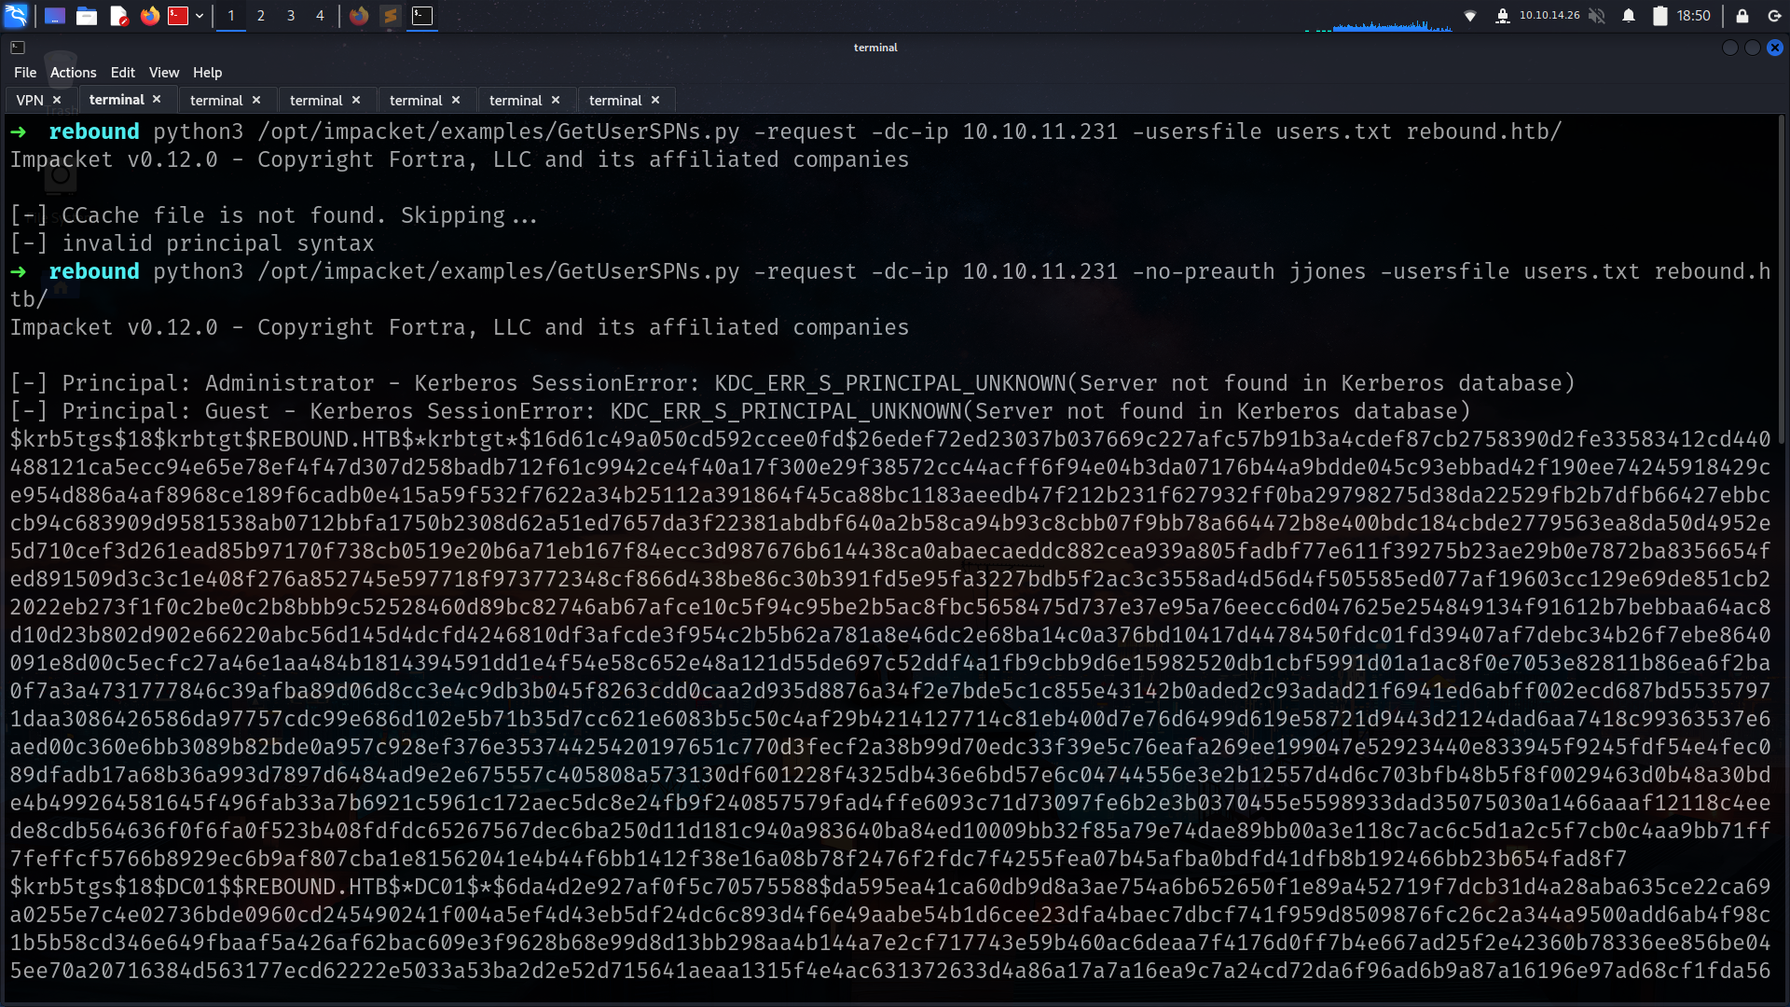The height and width of the screenshot is (1007, 1790).
Task: Close the terminal window with blue X
Action: (1775, 48)
